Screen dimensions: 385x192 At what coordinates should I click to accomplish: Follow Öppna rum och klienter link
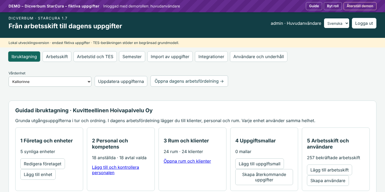coord(187,161)
